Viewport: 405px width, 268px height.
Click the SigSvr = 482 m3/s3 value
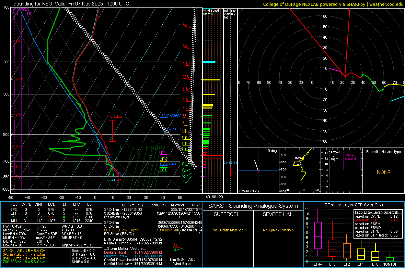click(x=77, y=245)
